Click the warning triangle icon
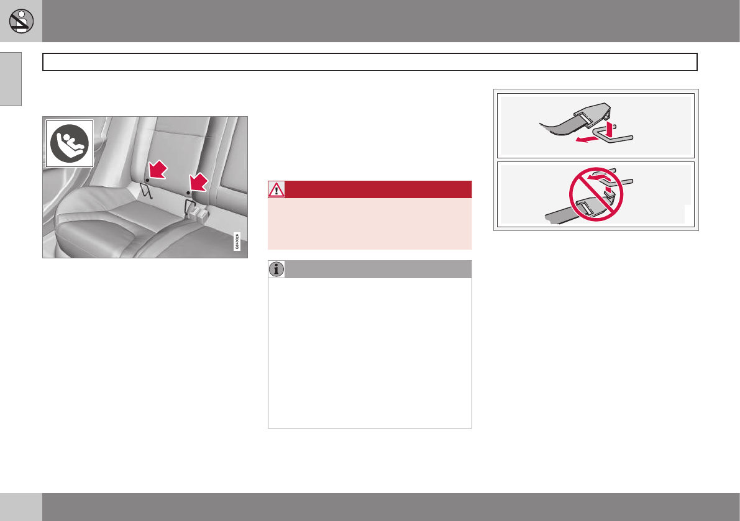 pyautogui.click(x=276, y=189)
